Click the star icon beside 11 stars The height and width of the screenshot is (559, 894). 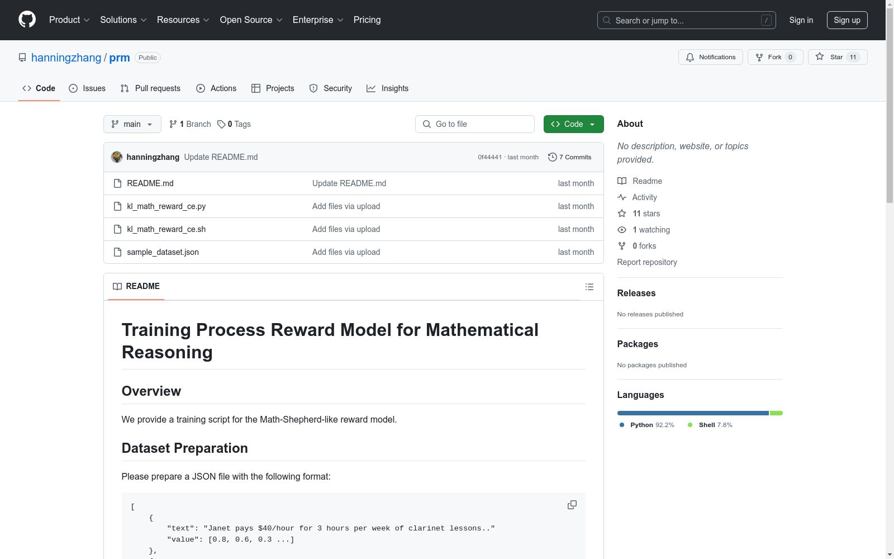pos(622,214)
